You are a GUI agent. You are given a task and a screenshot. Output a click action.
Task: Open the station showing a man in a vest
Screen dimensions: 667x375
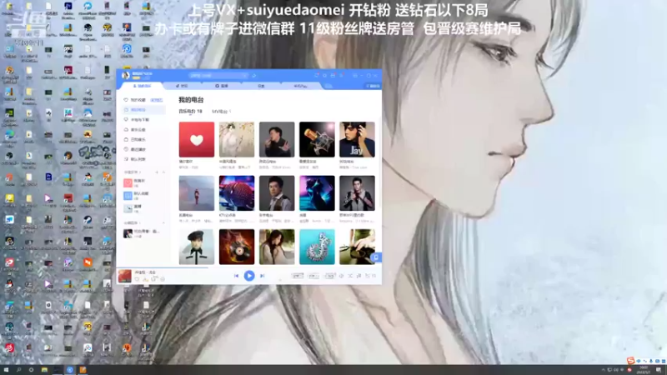tap(277, 193)
